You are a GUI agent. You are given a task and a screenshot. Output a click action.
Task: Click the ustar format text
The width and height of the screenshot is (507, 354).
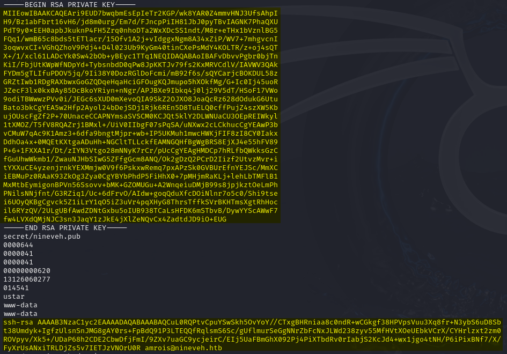pos(14,296)
